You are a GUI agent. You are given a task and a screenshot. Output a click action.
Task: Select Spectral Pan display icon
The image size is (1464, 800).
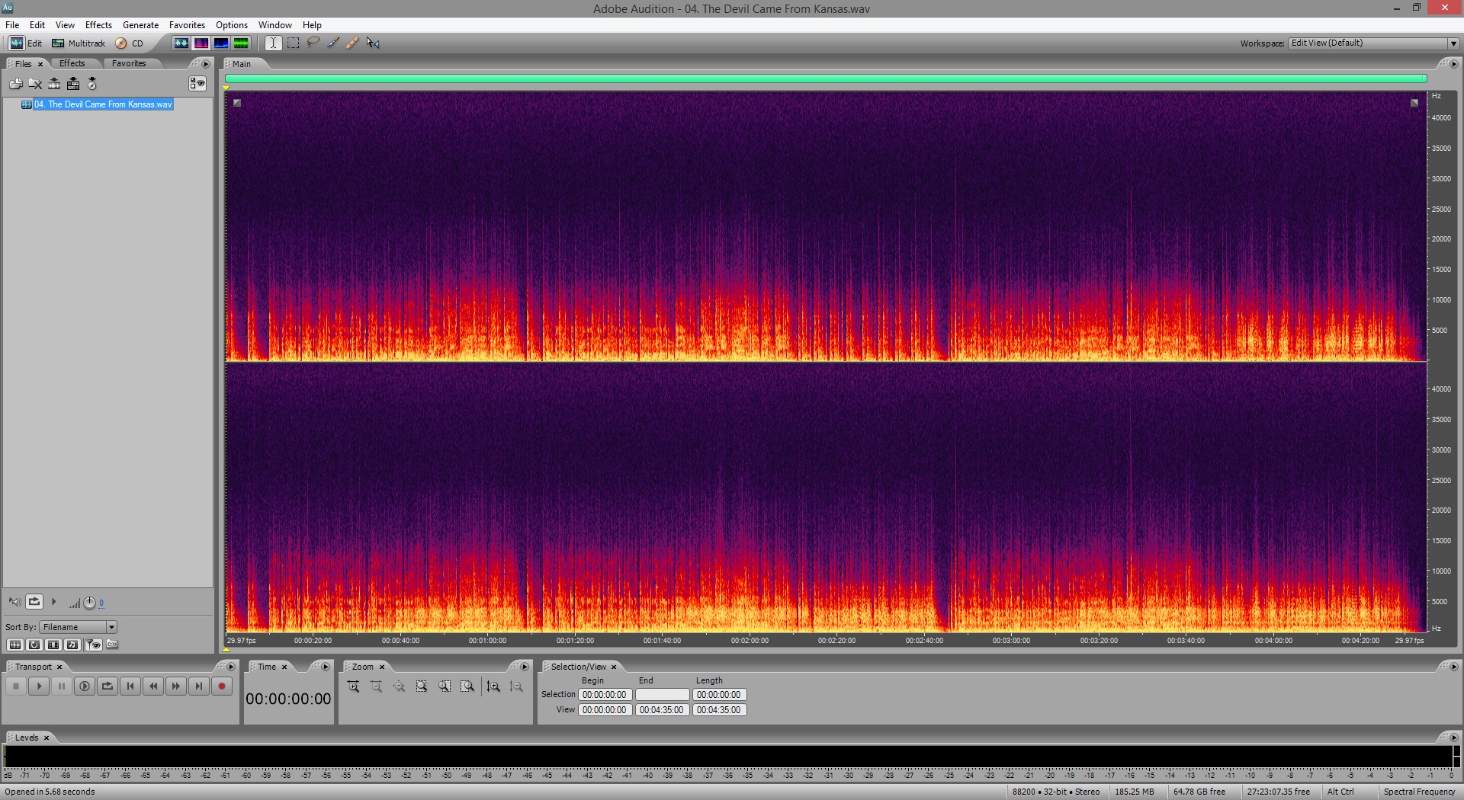pyautogui.click(x=221, y=43)
